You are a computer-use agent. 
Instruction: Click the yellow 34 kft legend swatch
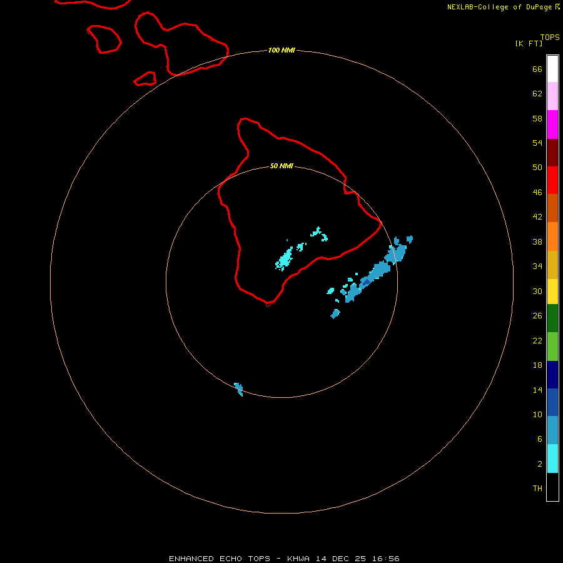552,291
